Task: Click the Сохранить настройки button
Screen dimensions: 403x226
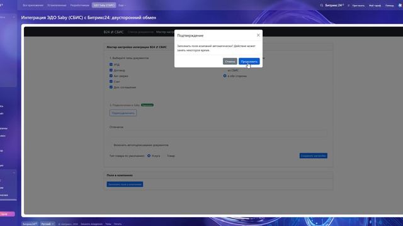Action: click(x=314, y=156)
